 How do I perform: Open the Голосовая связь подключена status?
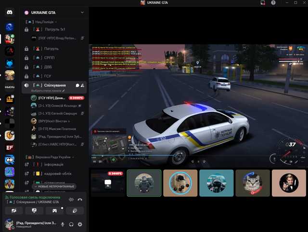coord(33,197)
